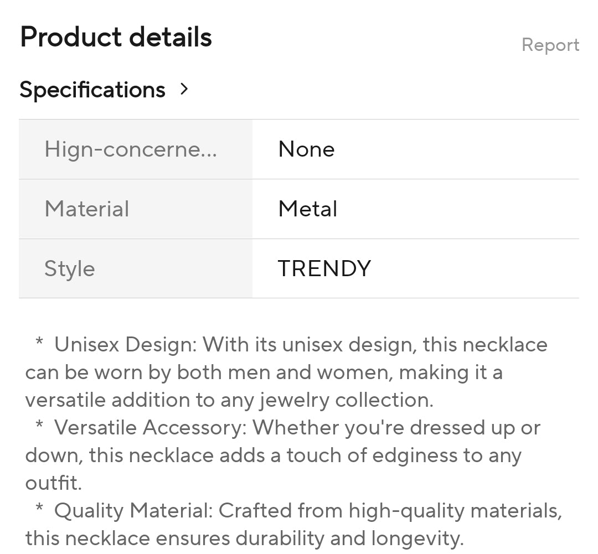
Task: Click the first bullet asterisk before Unisex
Action: click(x=39, y=341)
